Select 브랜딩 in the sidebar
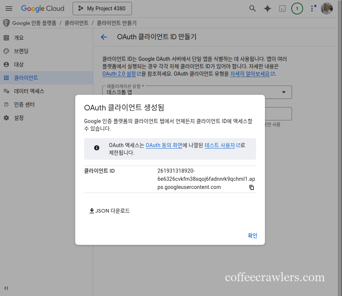The image size is (342, 296). (21, 51)
